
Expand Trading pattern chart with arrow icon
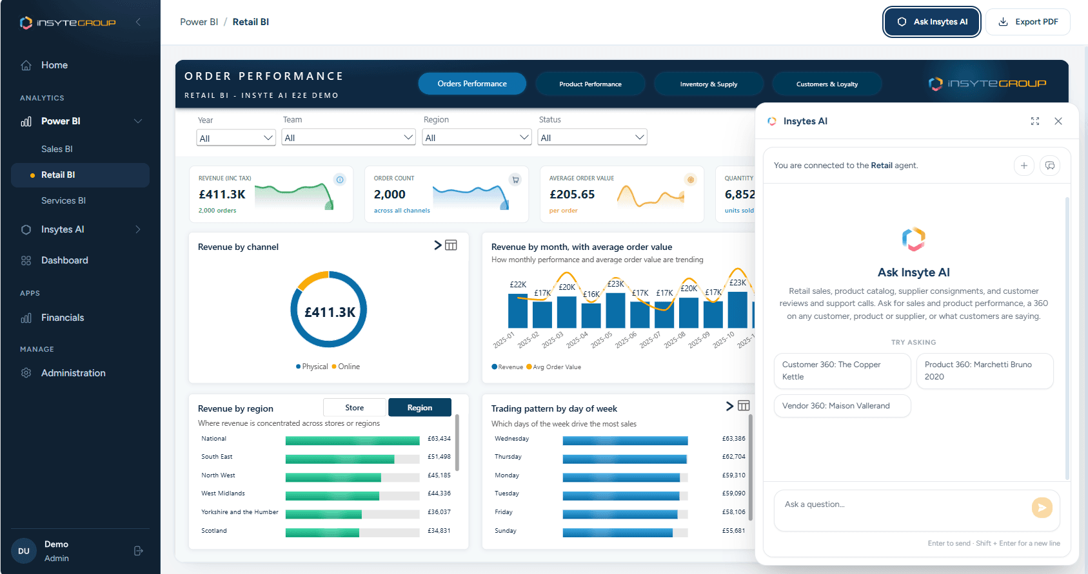pyautogui.click(x=730, y=406)
